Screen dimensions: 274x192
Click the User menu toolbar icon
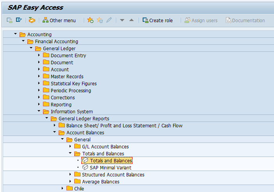pyautogui.click(x=9, y=20)
